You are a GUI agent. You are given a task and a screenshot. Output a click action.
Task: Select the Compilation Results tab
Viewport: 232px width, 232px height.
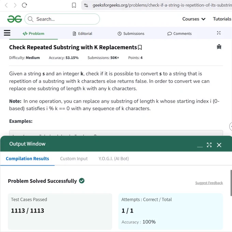pyautogui.click(x=27, y=159)
